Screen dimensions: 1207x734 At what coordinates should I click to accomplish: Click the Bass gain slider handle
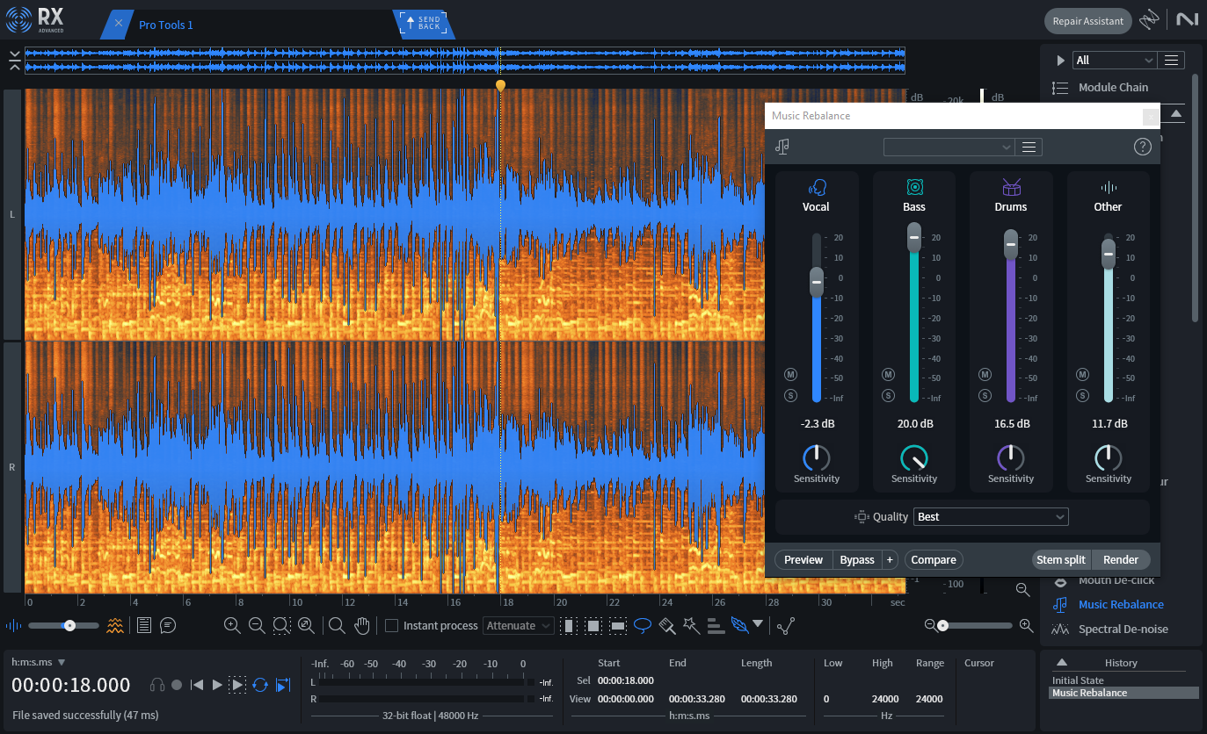(x=914, y=237)
